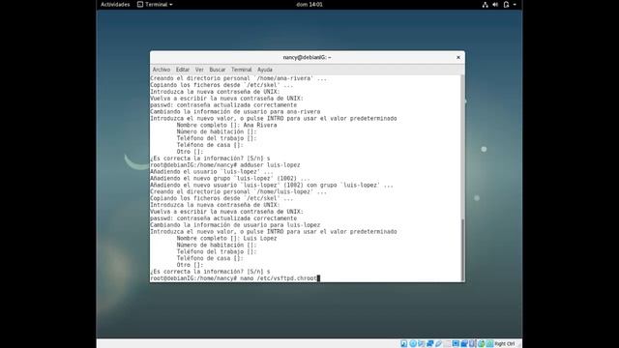Click 'Cambiando la información de usuario para ana-rivera'

pyautogui.click(x=235, y=112)
